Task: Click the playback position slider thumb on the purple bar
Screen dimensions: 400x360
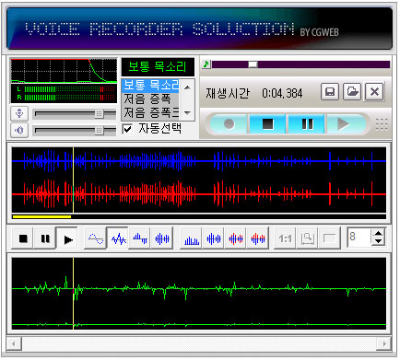Action: pos(253,64)
